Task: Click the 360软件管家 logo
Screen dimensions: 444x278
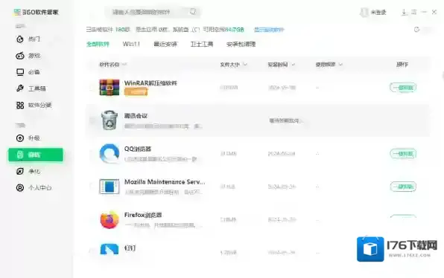Action: tap(36, 12)
